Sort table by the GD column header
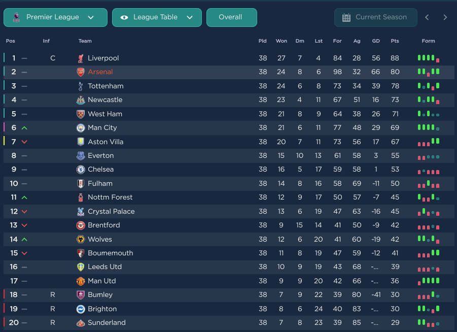The height and width of the screenshot is (332, 457). [x=376, y=41]
